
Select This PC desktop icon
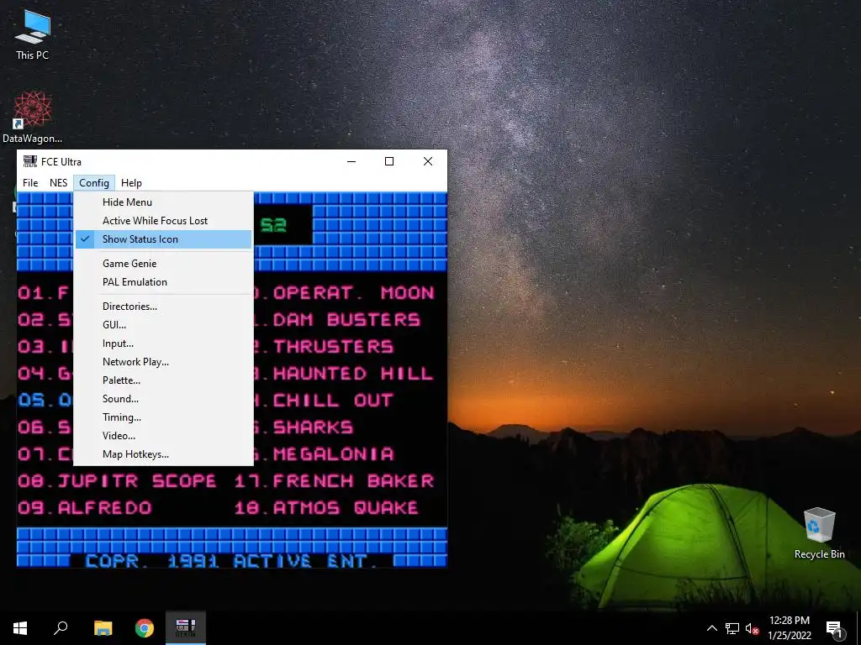pos(33,34)
